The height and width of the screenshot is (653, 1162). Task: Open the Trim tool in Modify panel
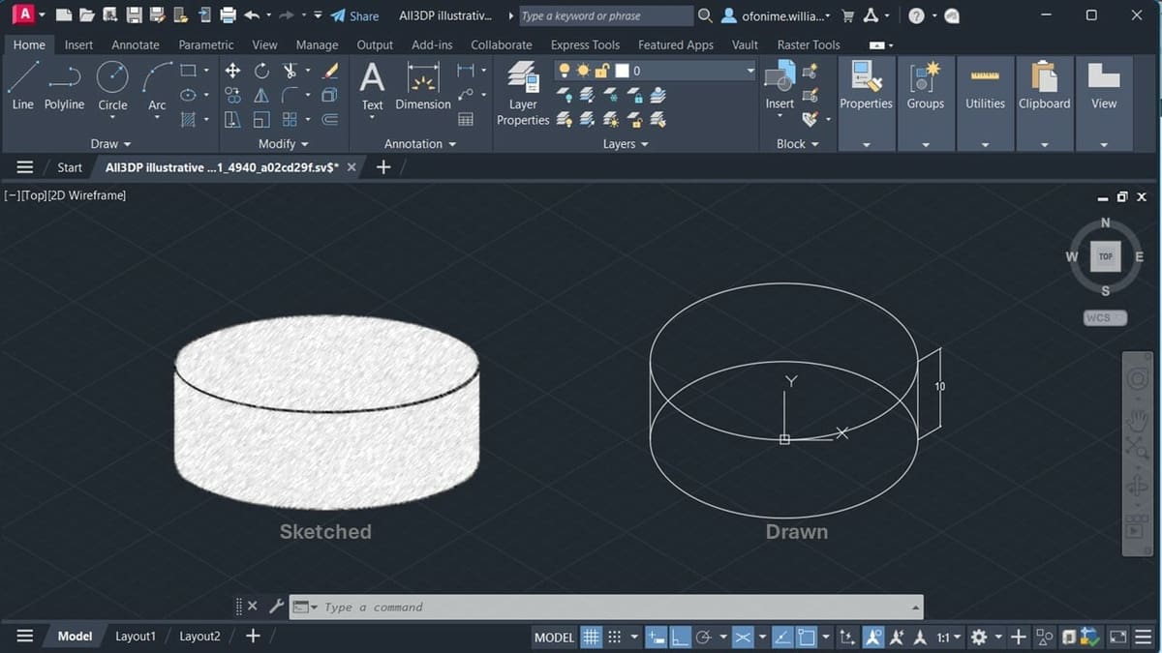pyautogui.click(x=289, y=70)
